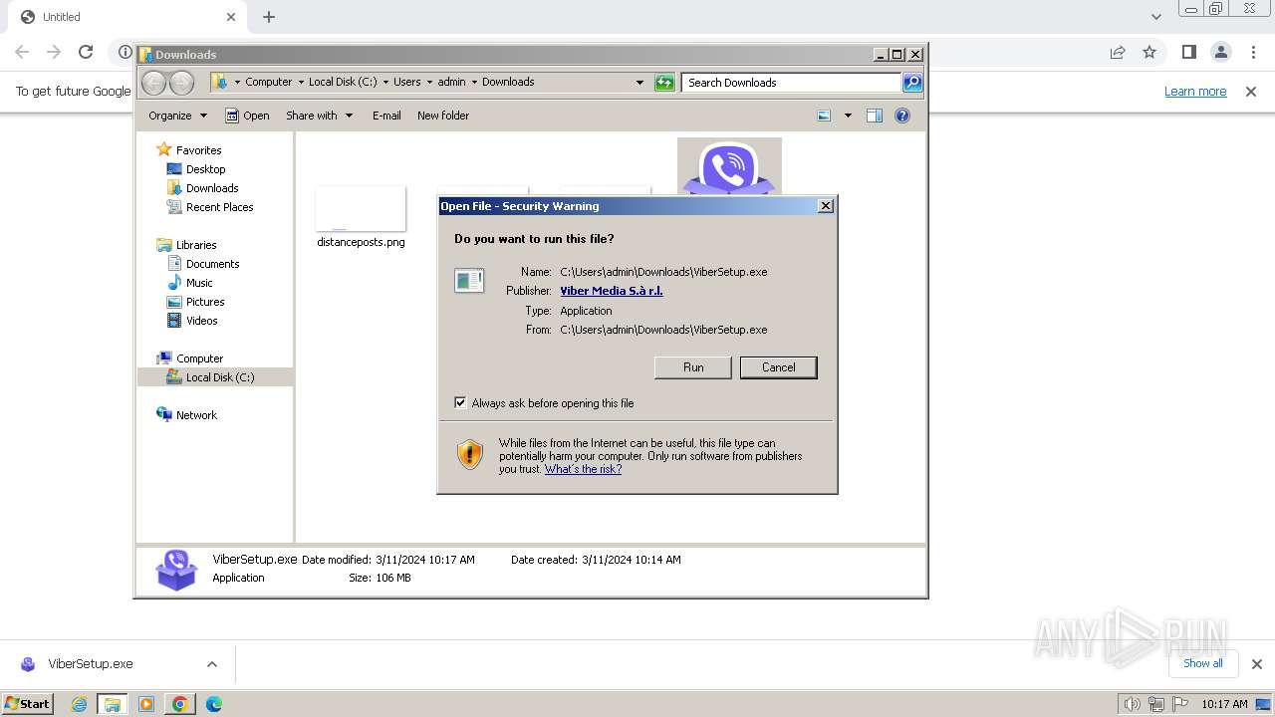Cancel the security warning dialog
The image size is (1275, 717).
coord(778,367)
